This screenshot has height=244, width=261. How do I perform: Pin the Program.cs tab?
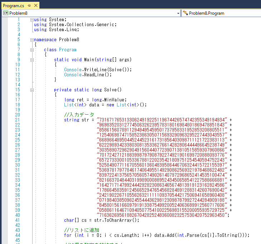tap(29, 6)
